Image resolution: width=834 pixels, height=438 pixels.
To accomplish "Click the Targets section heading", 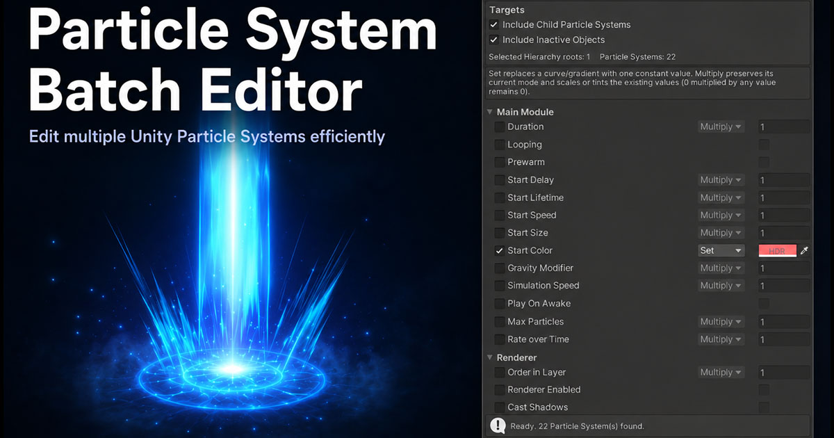I will [x=507, y=10].
